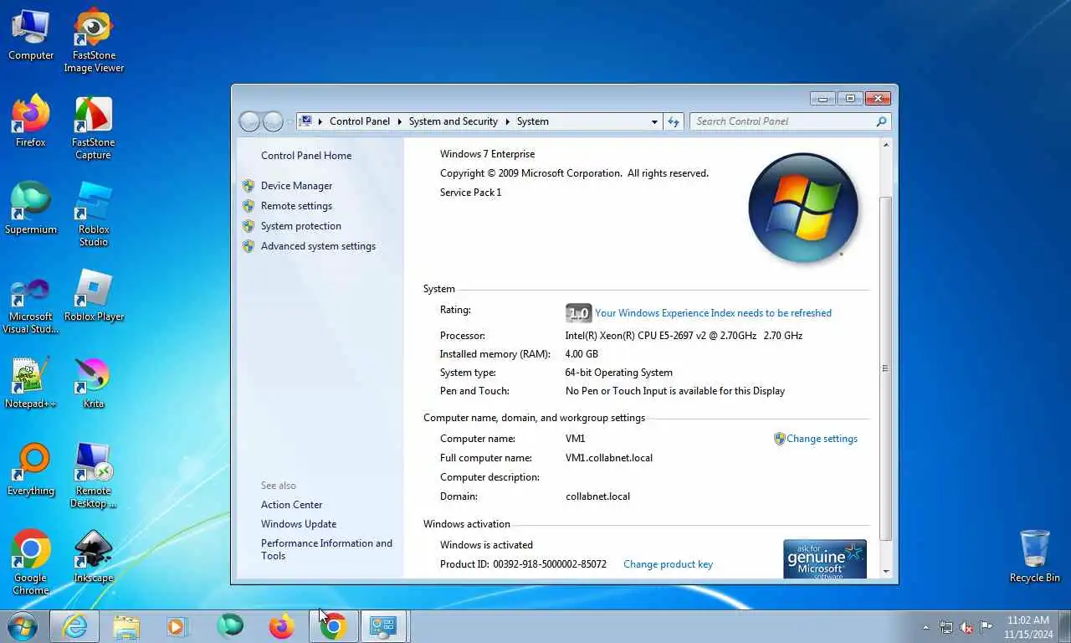The height and width of the screenshot is (643, 1071).
Task: Open the recent pages dropdown arrow
Action: [290, 122]
